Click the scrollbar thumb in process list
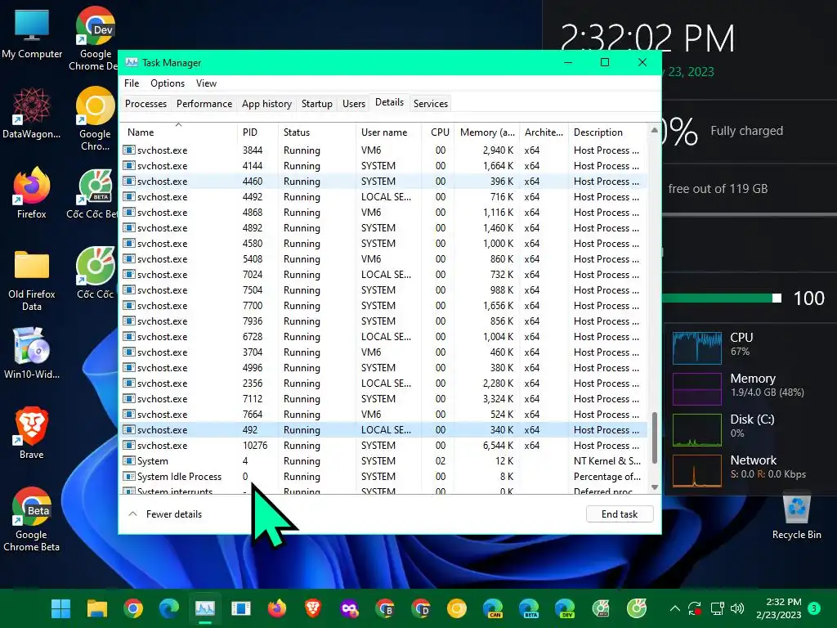Screen dimensions: 837x628 tap(655, 437)
